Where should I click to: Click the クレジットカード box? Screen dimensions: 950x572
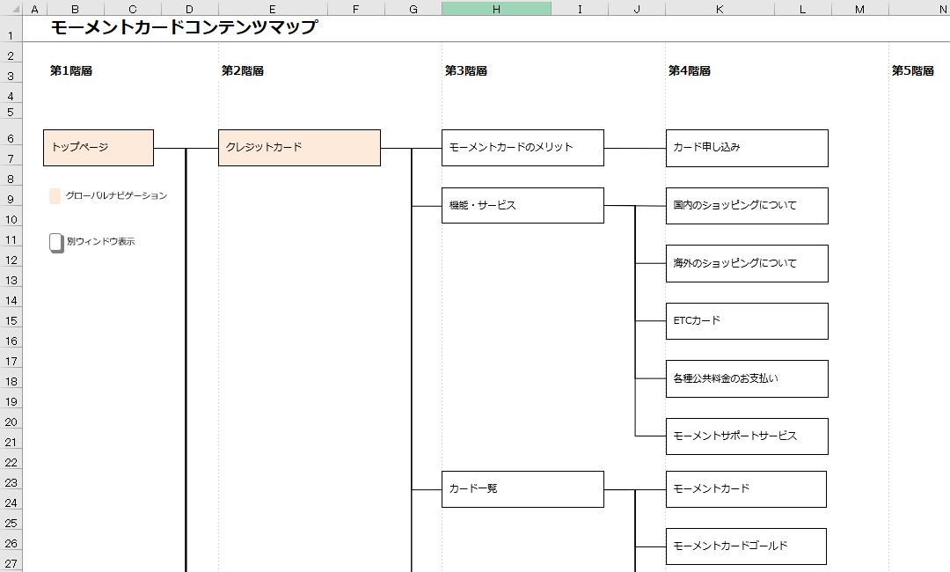[x=299, y=147]
